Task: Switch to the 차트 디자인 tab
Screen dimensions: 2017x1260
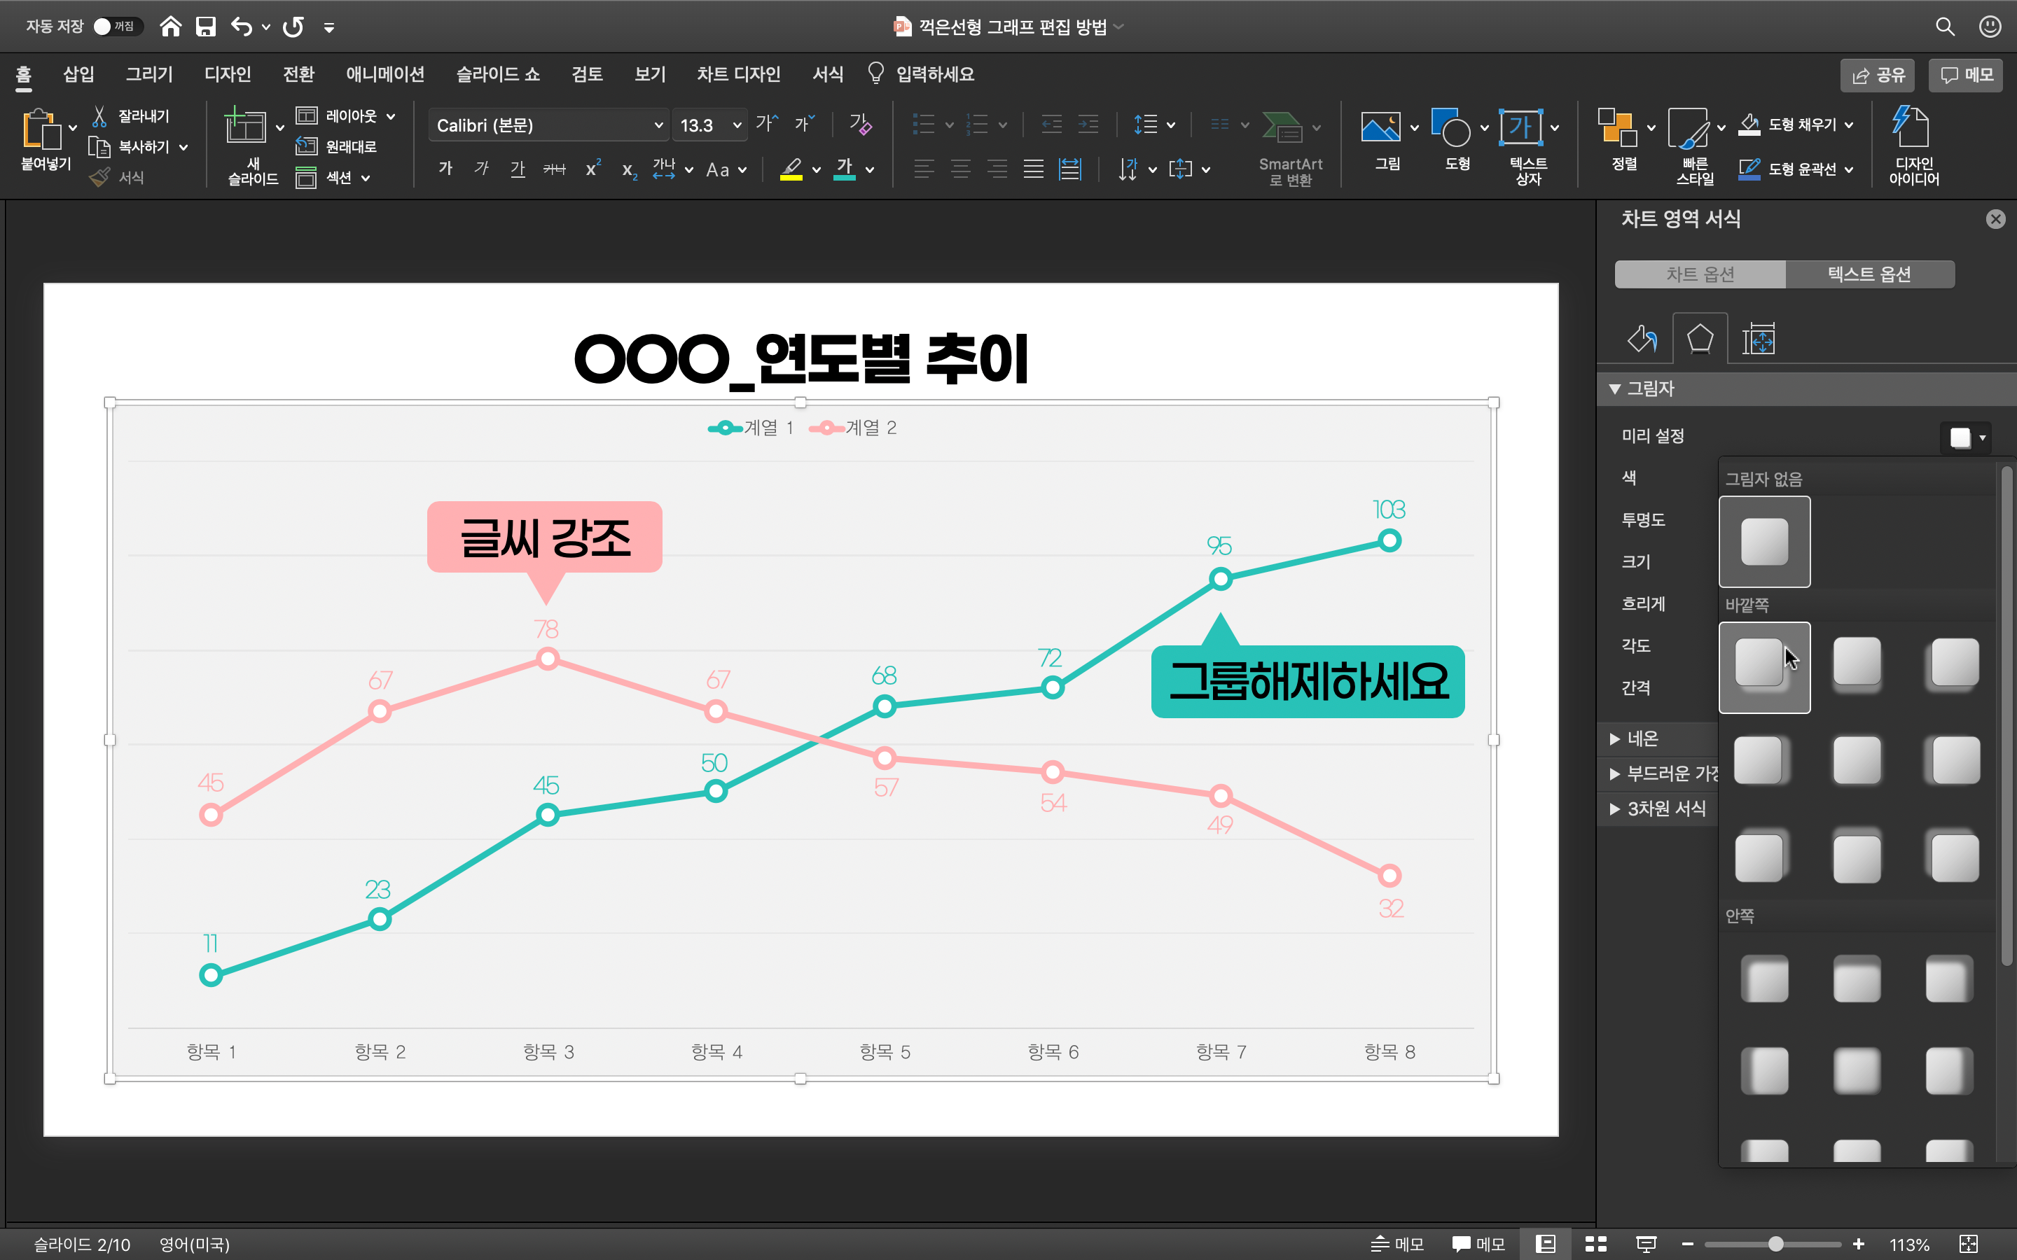Action: 738,74
